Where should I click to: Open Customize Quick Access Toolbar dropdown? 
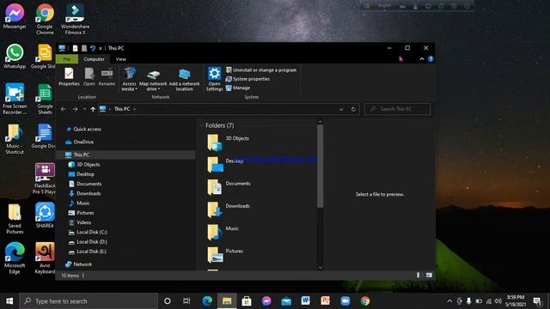pyautogui.click(x=101, y=48)
